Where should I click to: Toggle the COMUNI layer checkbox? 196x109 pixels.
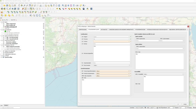pos(3,56)
